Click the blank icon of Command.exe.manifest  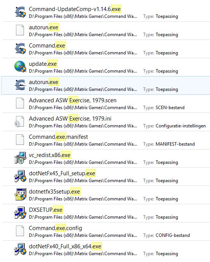point(20,140)
